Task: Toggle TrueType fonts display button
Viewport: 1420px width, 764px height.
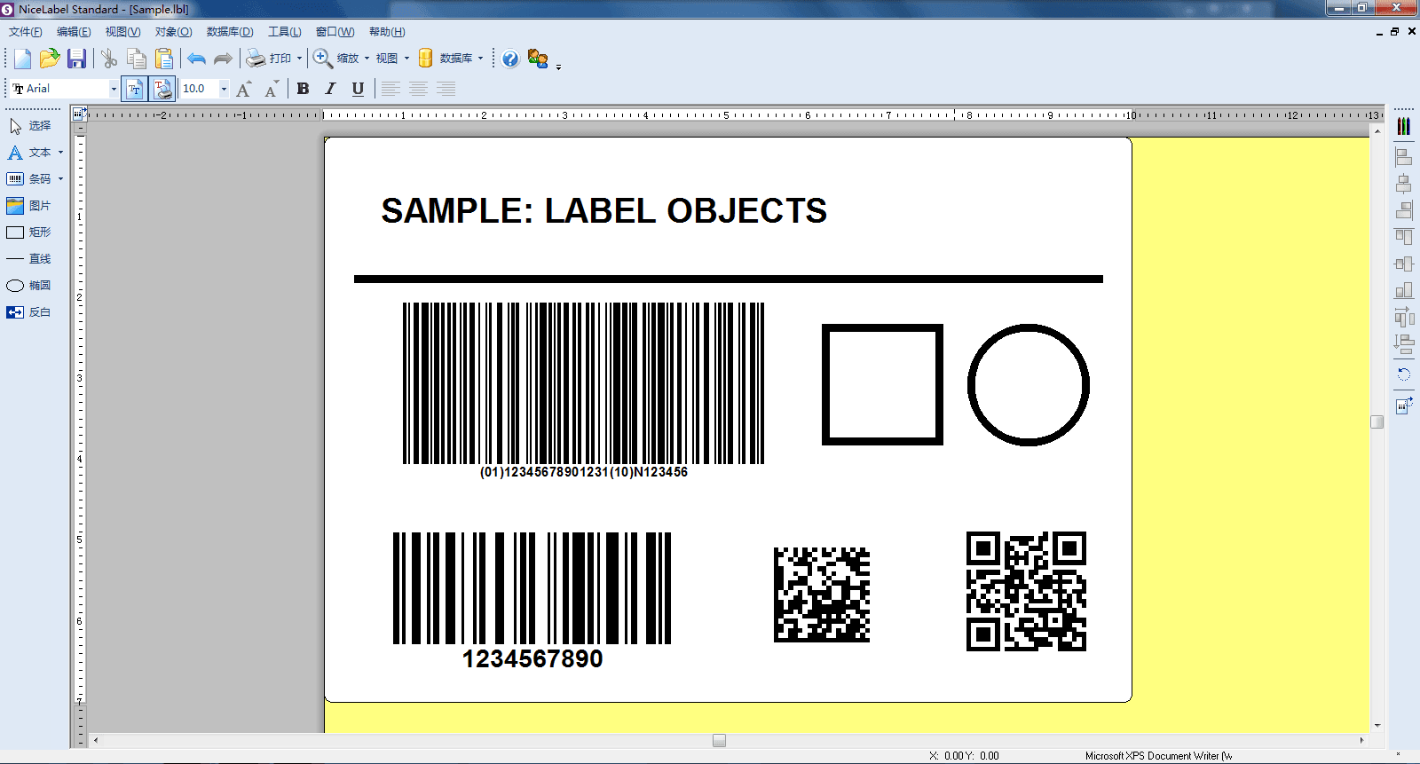Action: (135, 89)
